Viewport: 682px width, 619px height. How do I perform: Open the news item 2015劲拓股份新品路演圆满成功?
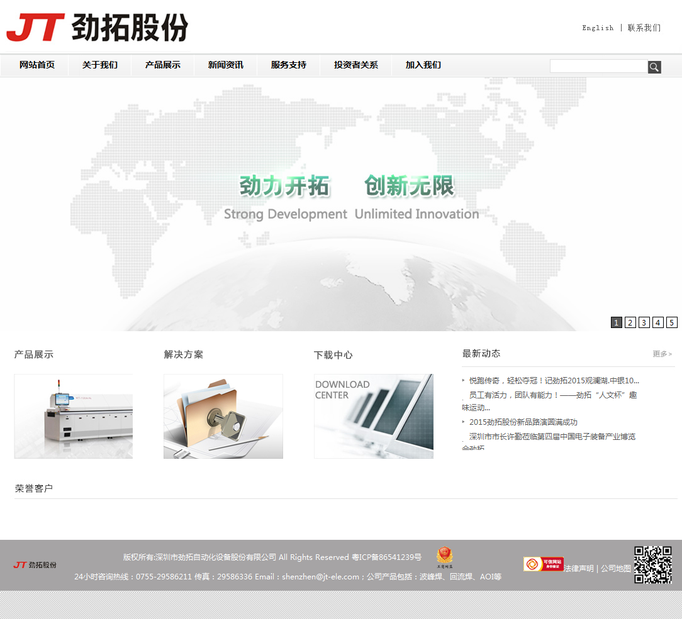[523, 422]
